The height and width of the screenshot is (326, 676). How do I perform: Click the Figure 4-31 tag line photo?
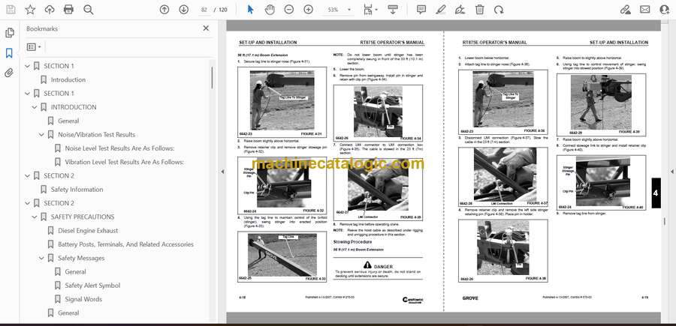coord(282,100)
